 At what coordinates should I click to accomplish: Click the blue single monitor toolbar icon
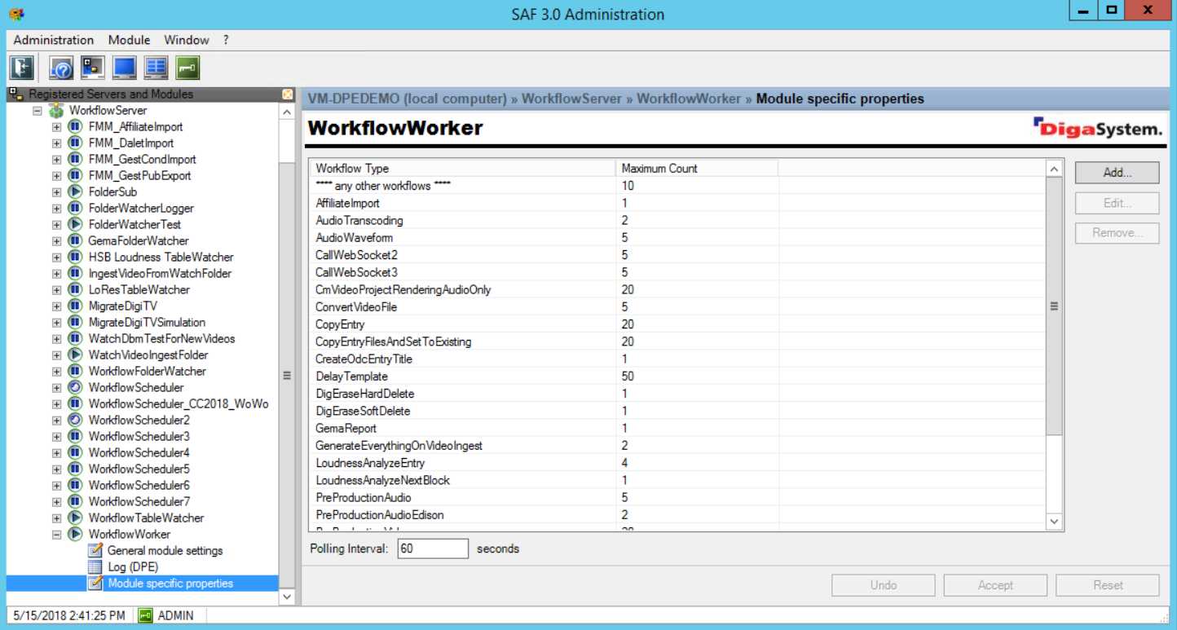coord(124,67)
